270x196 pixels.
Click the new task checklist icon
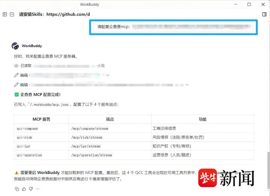pos(12,15)
